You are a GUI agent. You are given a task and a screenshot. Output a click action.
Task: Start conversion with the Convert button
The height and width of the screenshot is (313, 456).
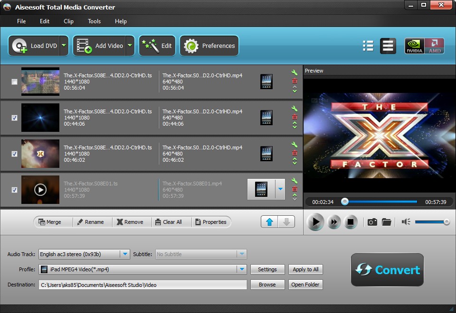(387, 270)
